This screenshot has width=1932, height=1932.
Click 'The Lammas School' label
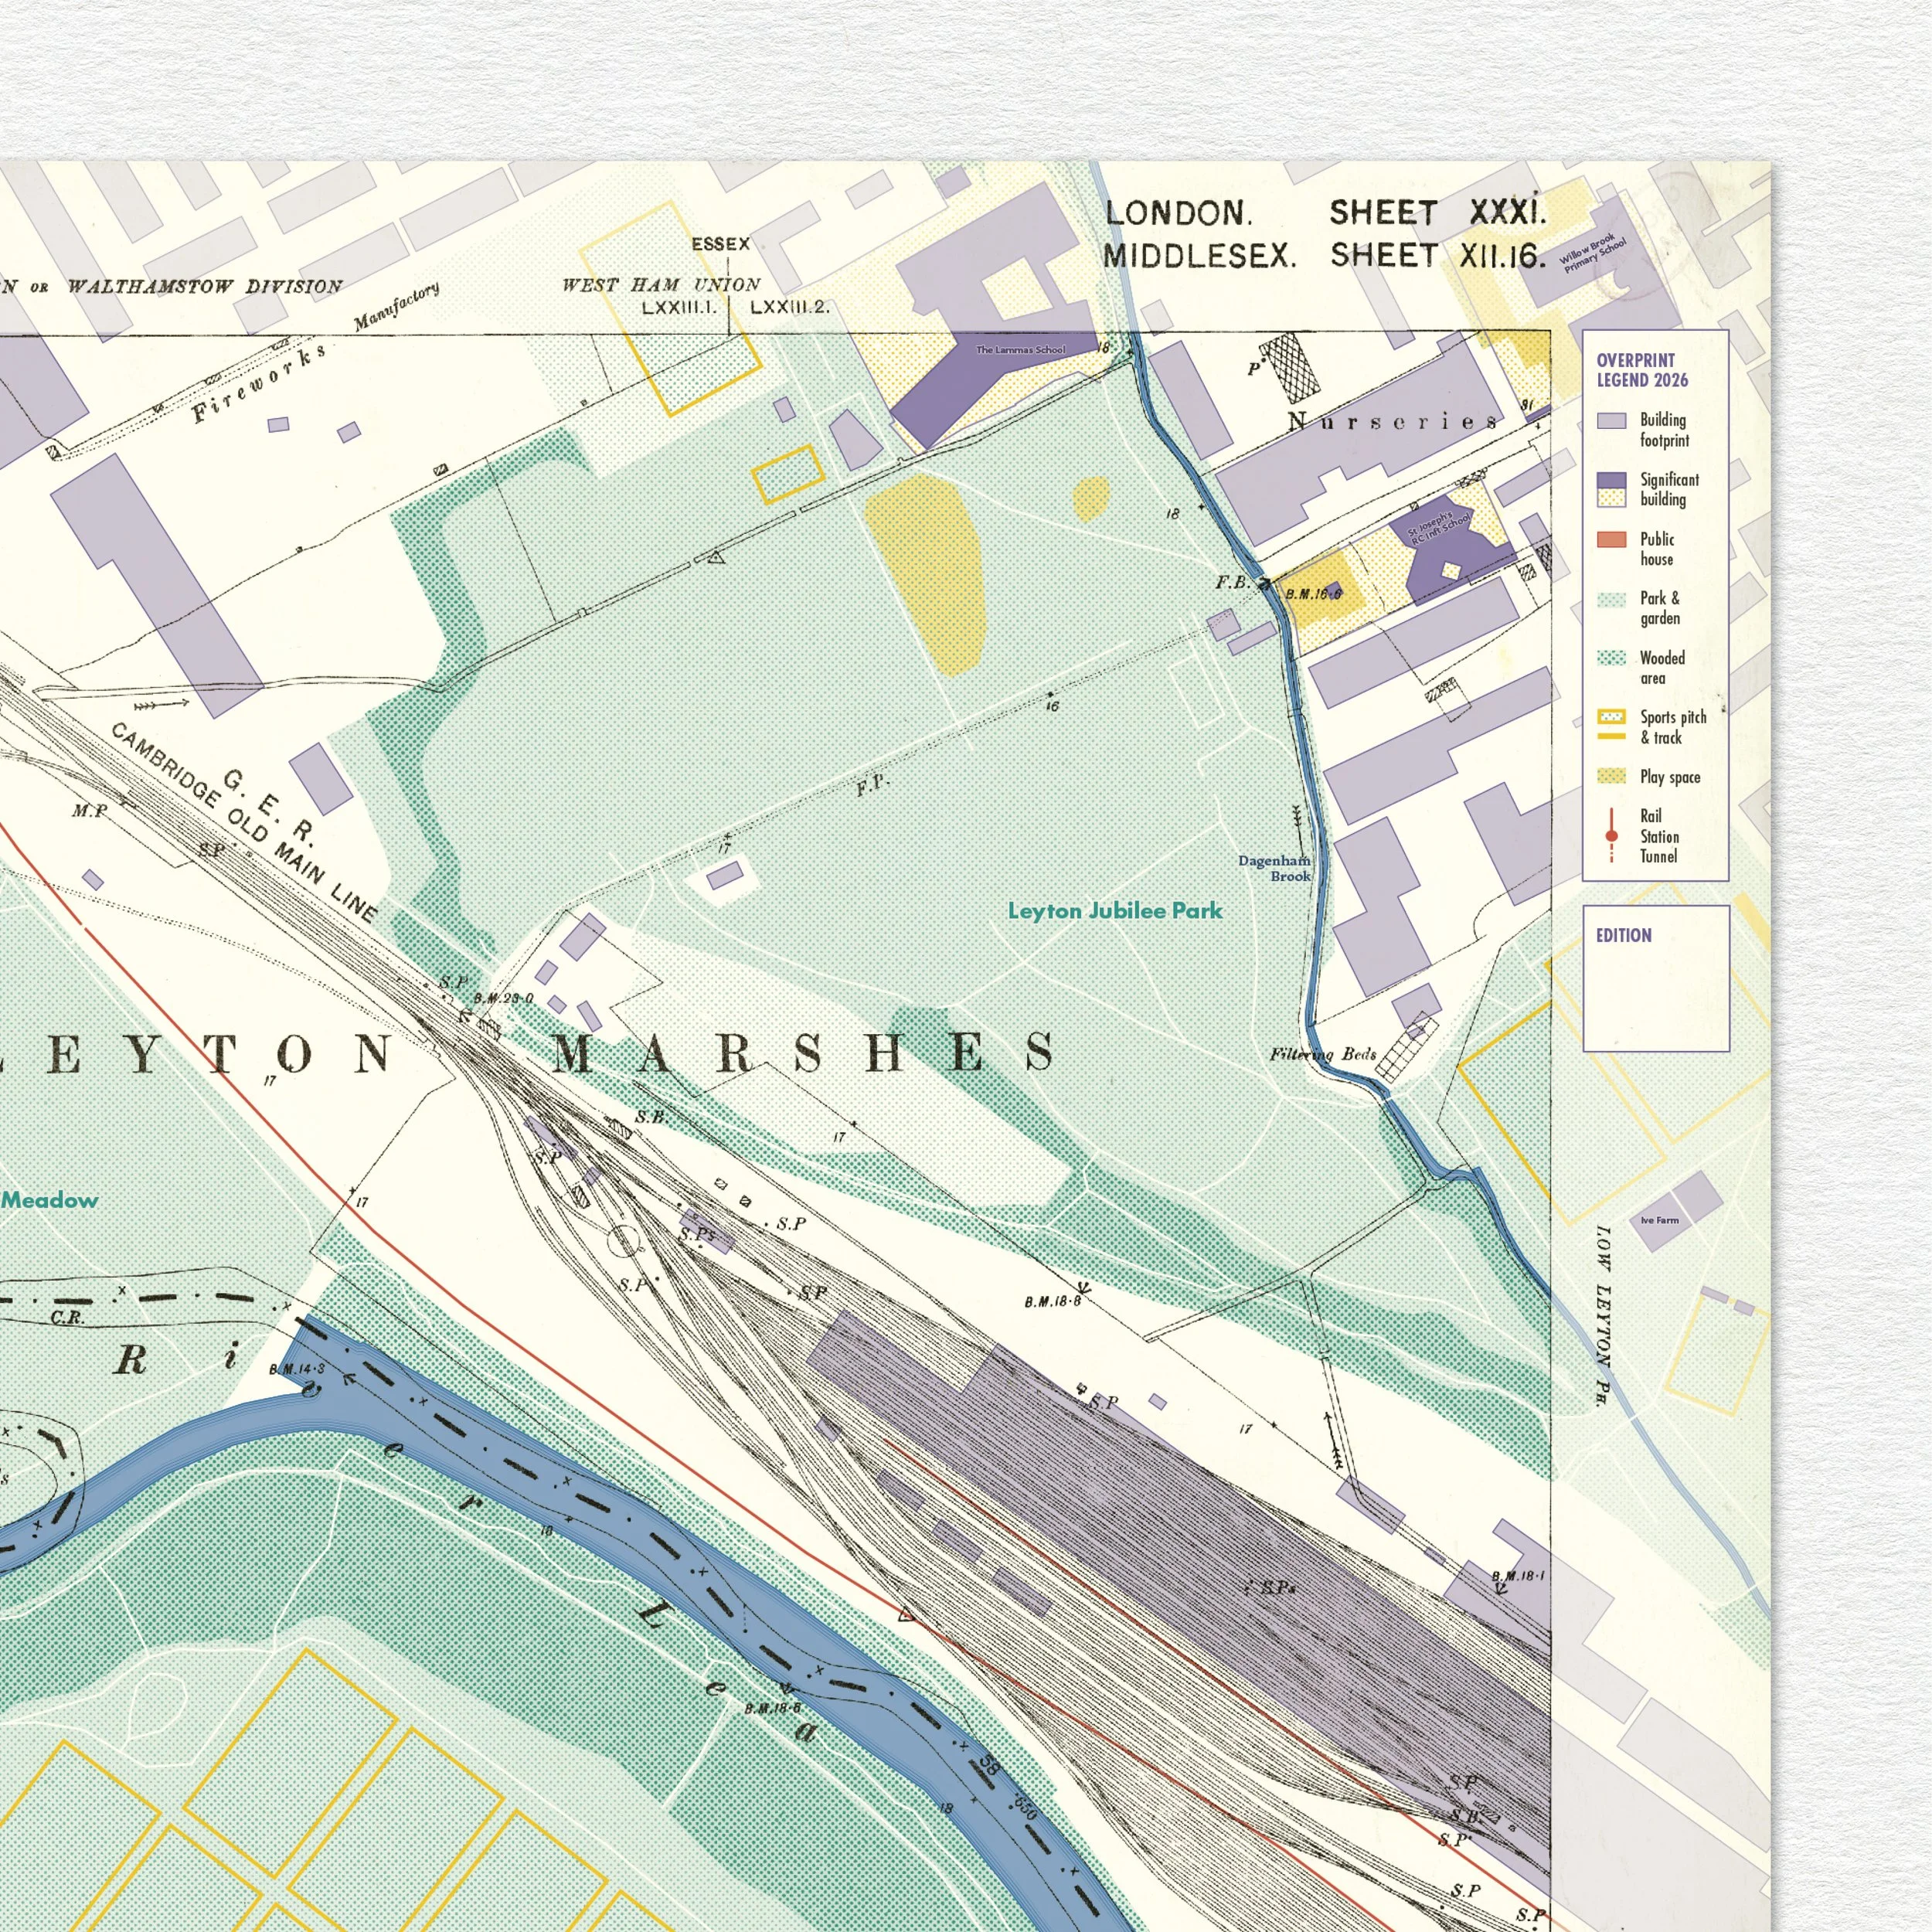click(1021, 350)
